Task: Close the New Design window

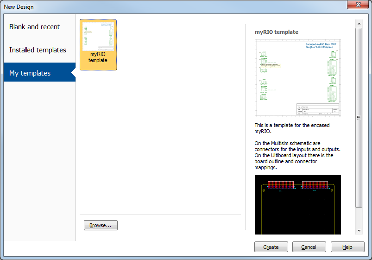Action: (358, 5)
